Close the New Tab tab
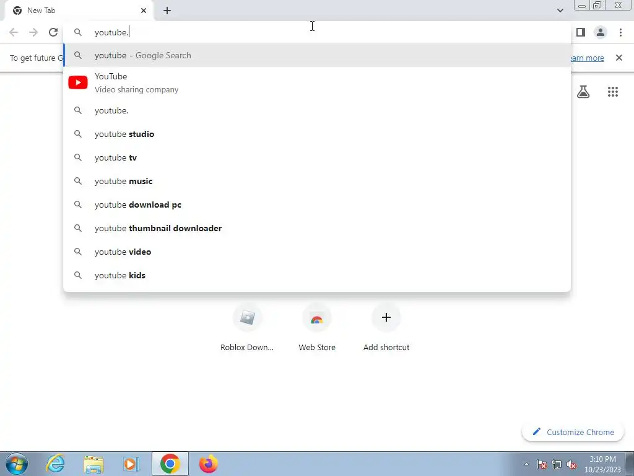Image resolution: width=634 pixels, height=476 pixels. (144, 11)
